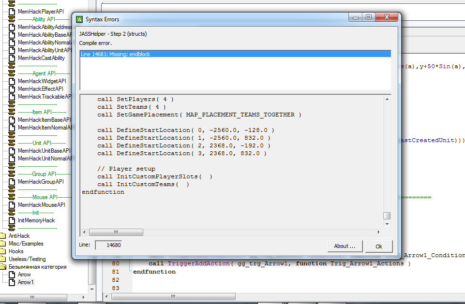This screenshot has width=465, height=304.
Task: Open the Useless/Testing folder
Action: tap(27, 259)
